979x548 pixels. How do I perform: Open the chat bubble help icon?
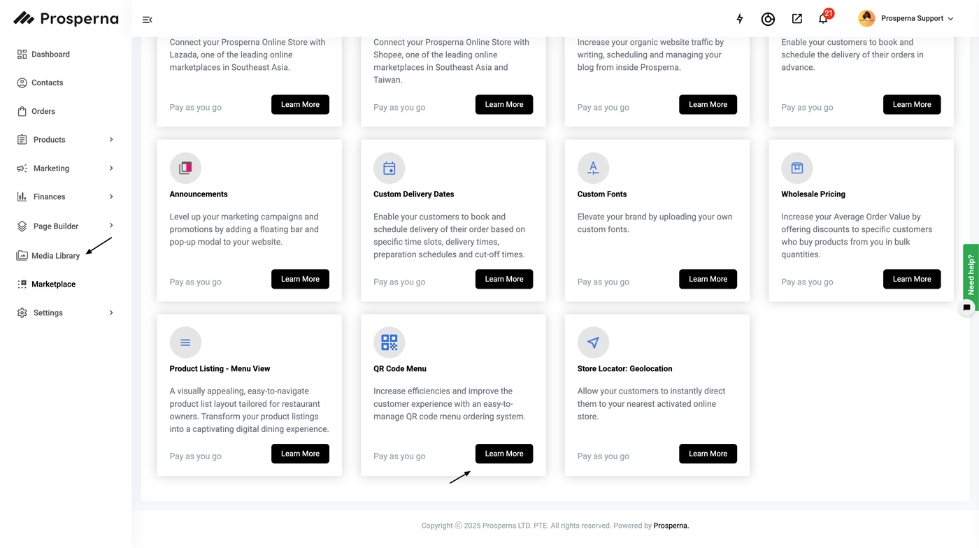[967, 307]
